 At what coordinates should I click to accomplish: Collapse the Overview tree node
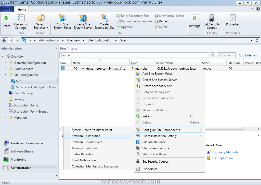pos(3,56)
